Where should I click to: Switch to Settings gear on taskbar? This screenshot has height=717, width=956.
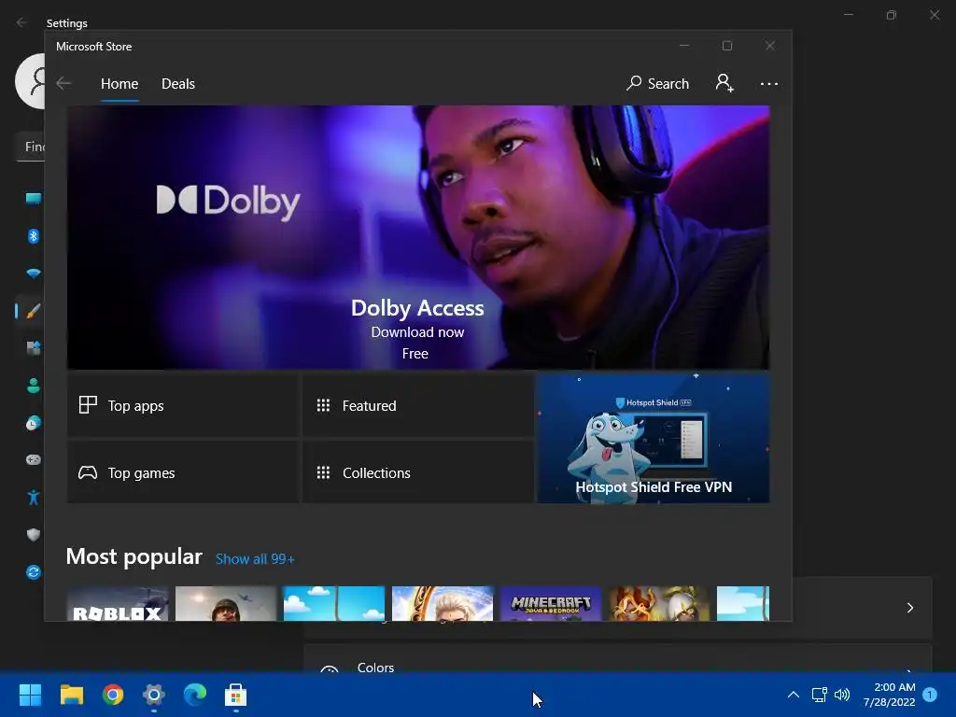point(154,695)
